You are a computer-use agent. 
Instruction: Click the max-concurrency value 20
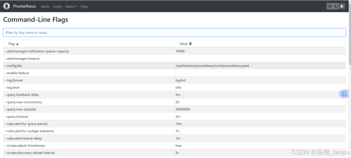click(x=177, y=102)
